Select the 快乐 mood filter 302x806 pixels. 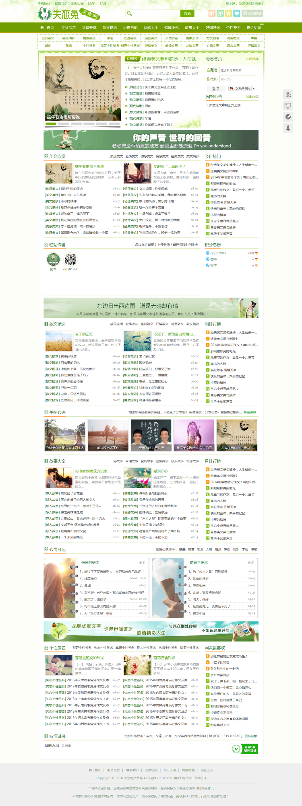pyautogui.click(x=236, y=549)
